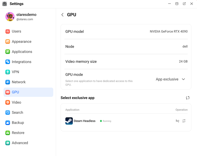Click the @olares.com account text

[25, 19]
